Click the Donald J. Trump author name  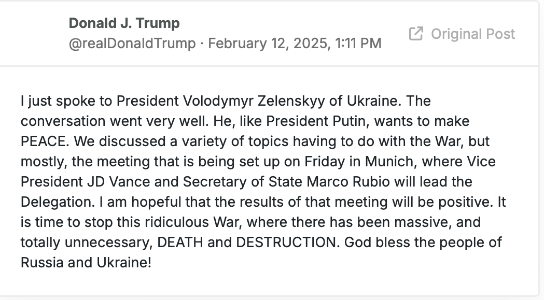click(x=124, y=23)
